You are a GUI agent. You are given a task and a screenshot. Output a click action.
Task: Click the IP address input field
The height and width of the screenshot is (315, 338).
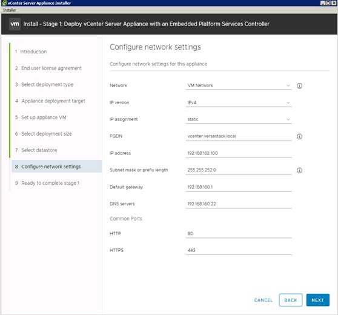(x=239, y=153)
